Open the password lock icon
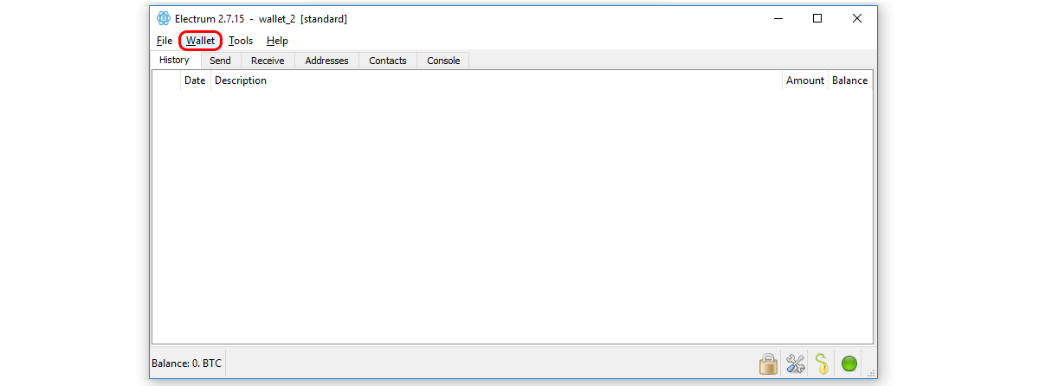This screenshot has width=1039, height=386. pos(768,363)
